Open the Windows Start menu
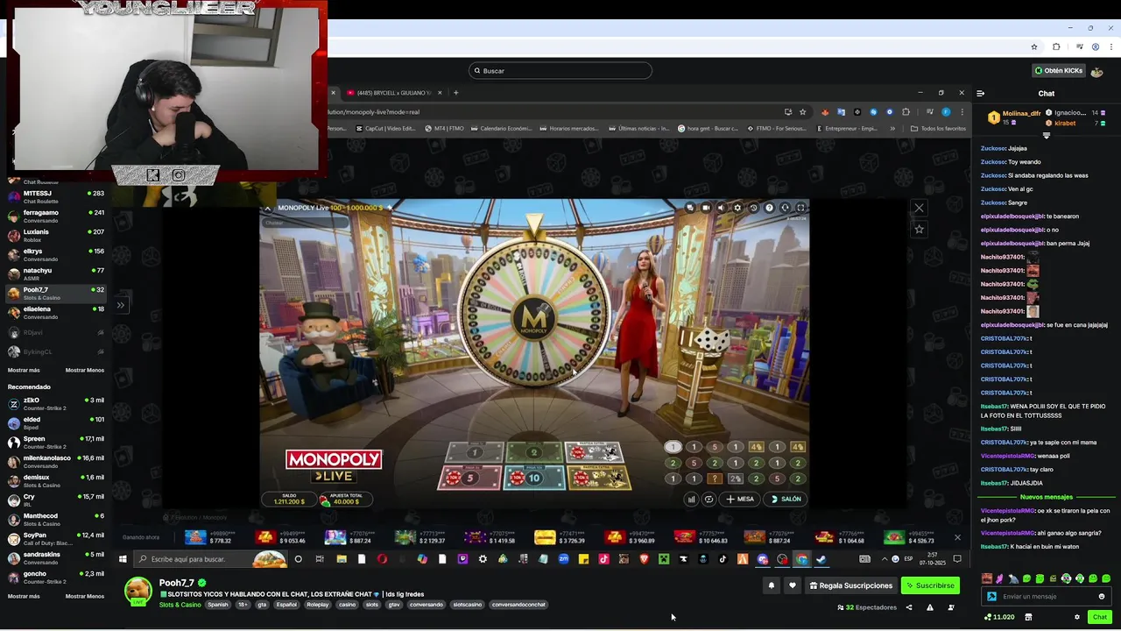Image resolution: width=1121 pixels, height=631 pixels. pos(123,559)
